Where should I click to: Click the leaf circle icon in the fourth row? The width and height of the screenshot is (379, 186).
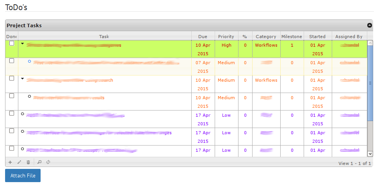click(30, 97)
